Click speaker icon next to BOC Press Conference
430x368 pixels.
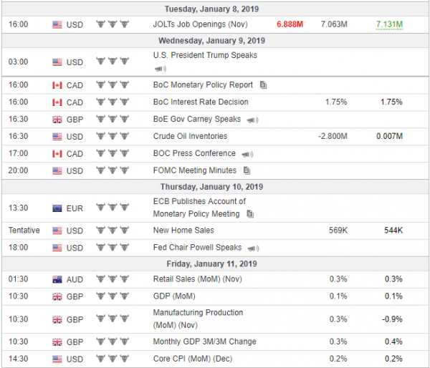[247, 154]
